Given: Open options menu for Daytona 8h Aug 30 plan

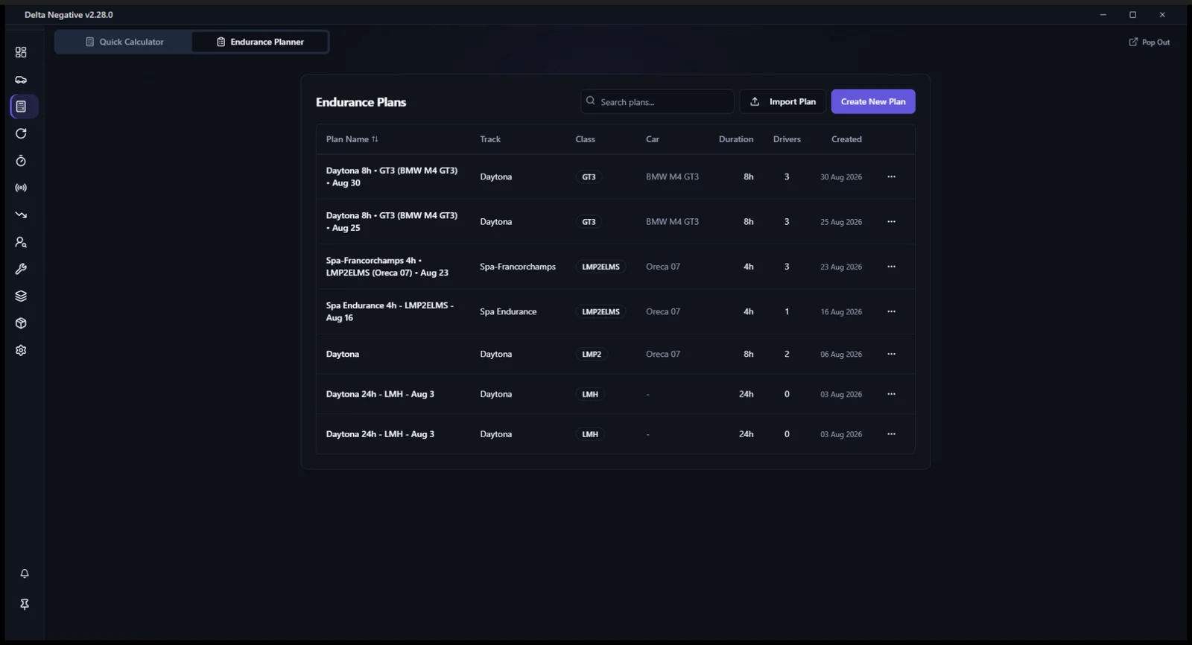Looking at the screenshot, I should (x=891, y=177).
